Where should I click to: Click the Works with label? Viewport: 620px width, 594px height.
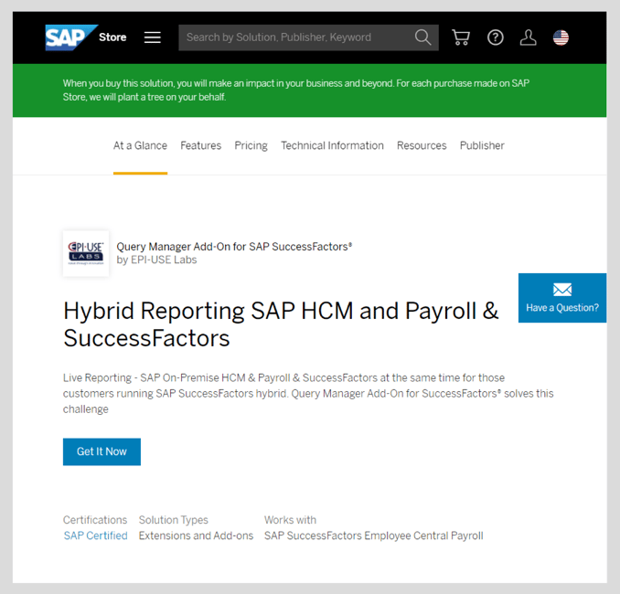click(x=290, y=520)
